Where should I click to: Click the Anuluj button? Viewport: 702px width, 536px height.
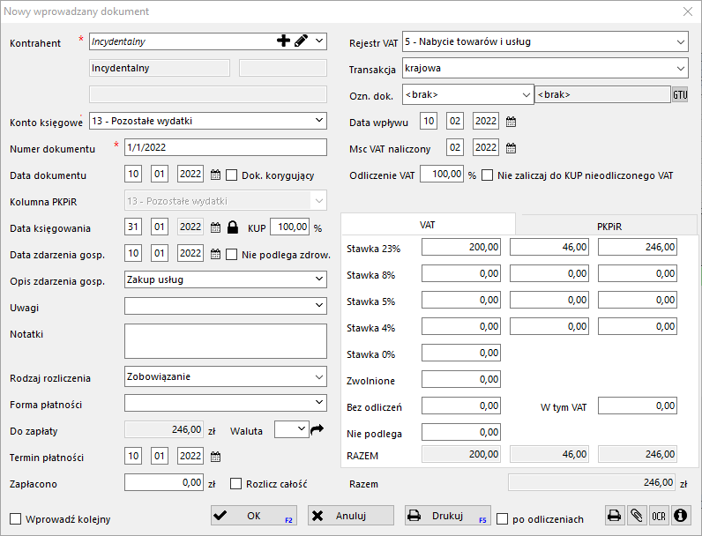350,516
